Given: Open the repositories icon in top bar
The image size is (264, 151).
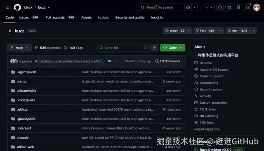Looking at the screenshot, I should [238, 7].
